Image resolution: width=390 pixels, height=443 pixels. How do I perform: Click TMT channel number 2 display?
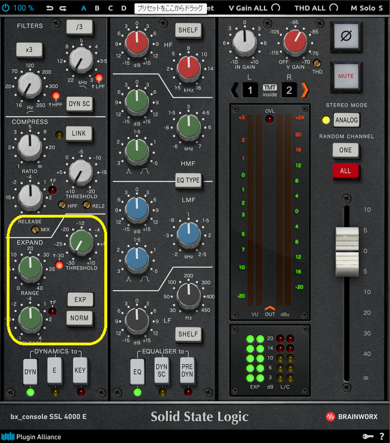pyautogui.click(x=289, y=90)
